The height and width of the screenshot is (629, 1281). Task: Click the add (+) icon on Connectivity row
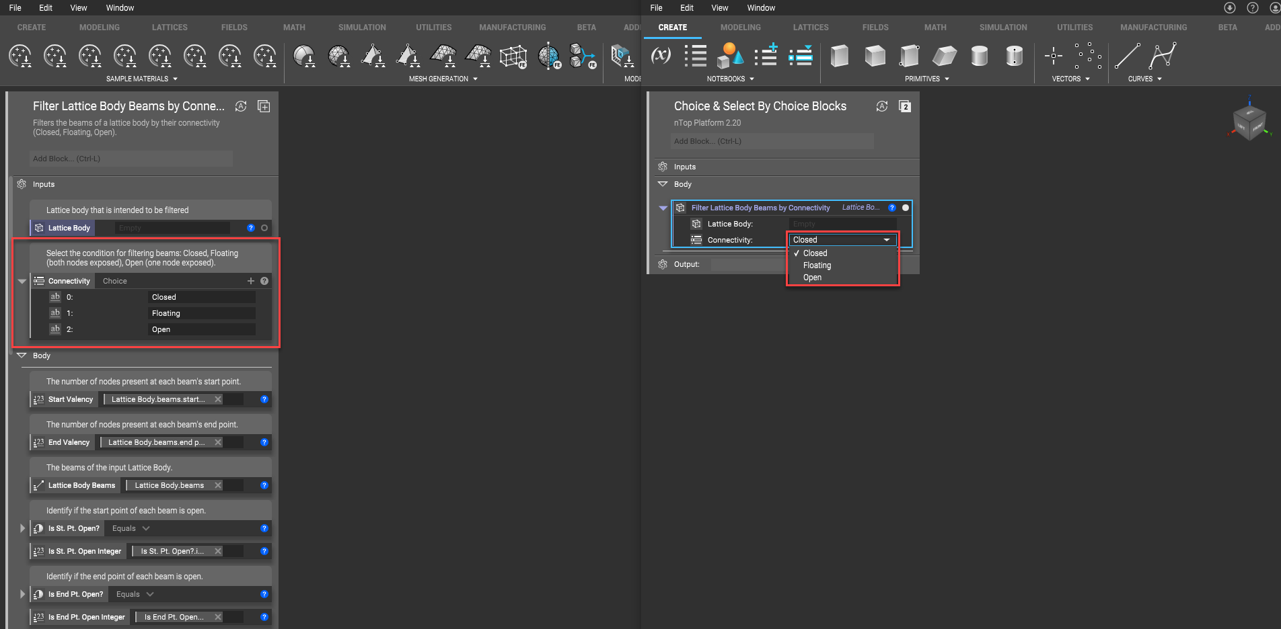click(x=251, y=281)
